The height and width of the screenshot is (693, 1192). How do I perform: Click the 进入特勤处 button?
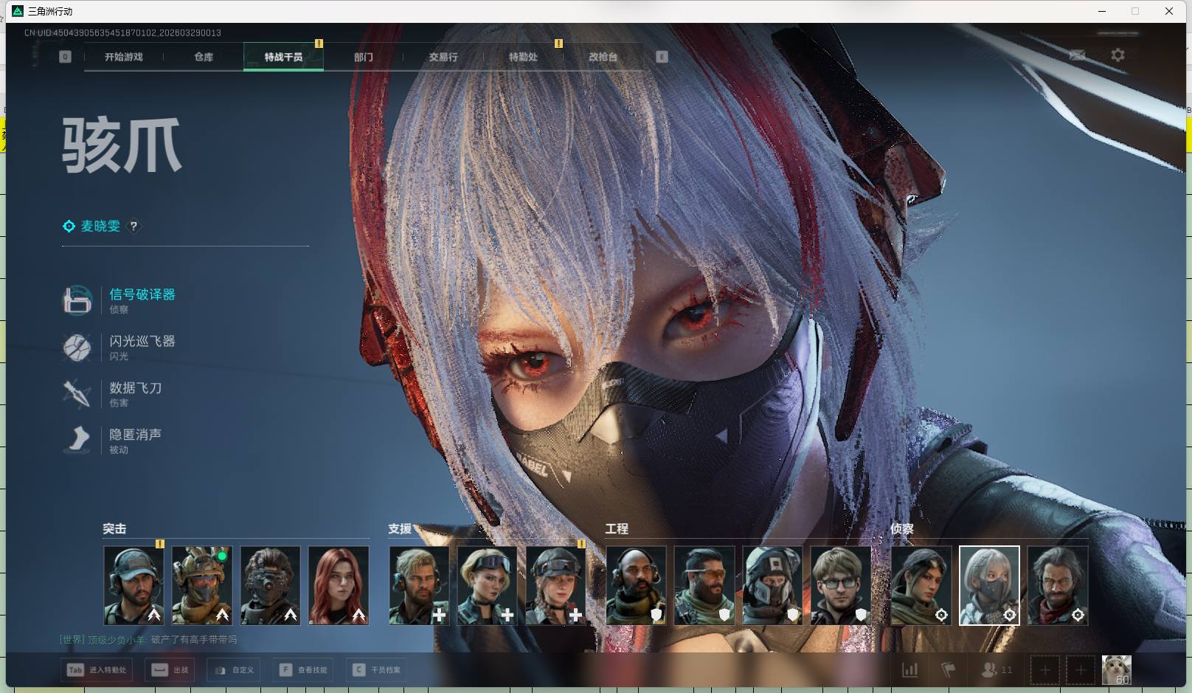97,670
